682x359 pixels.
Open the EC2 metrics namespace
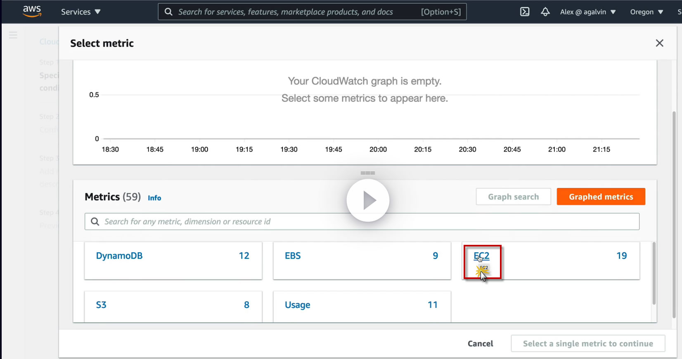(481, 256)
